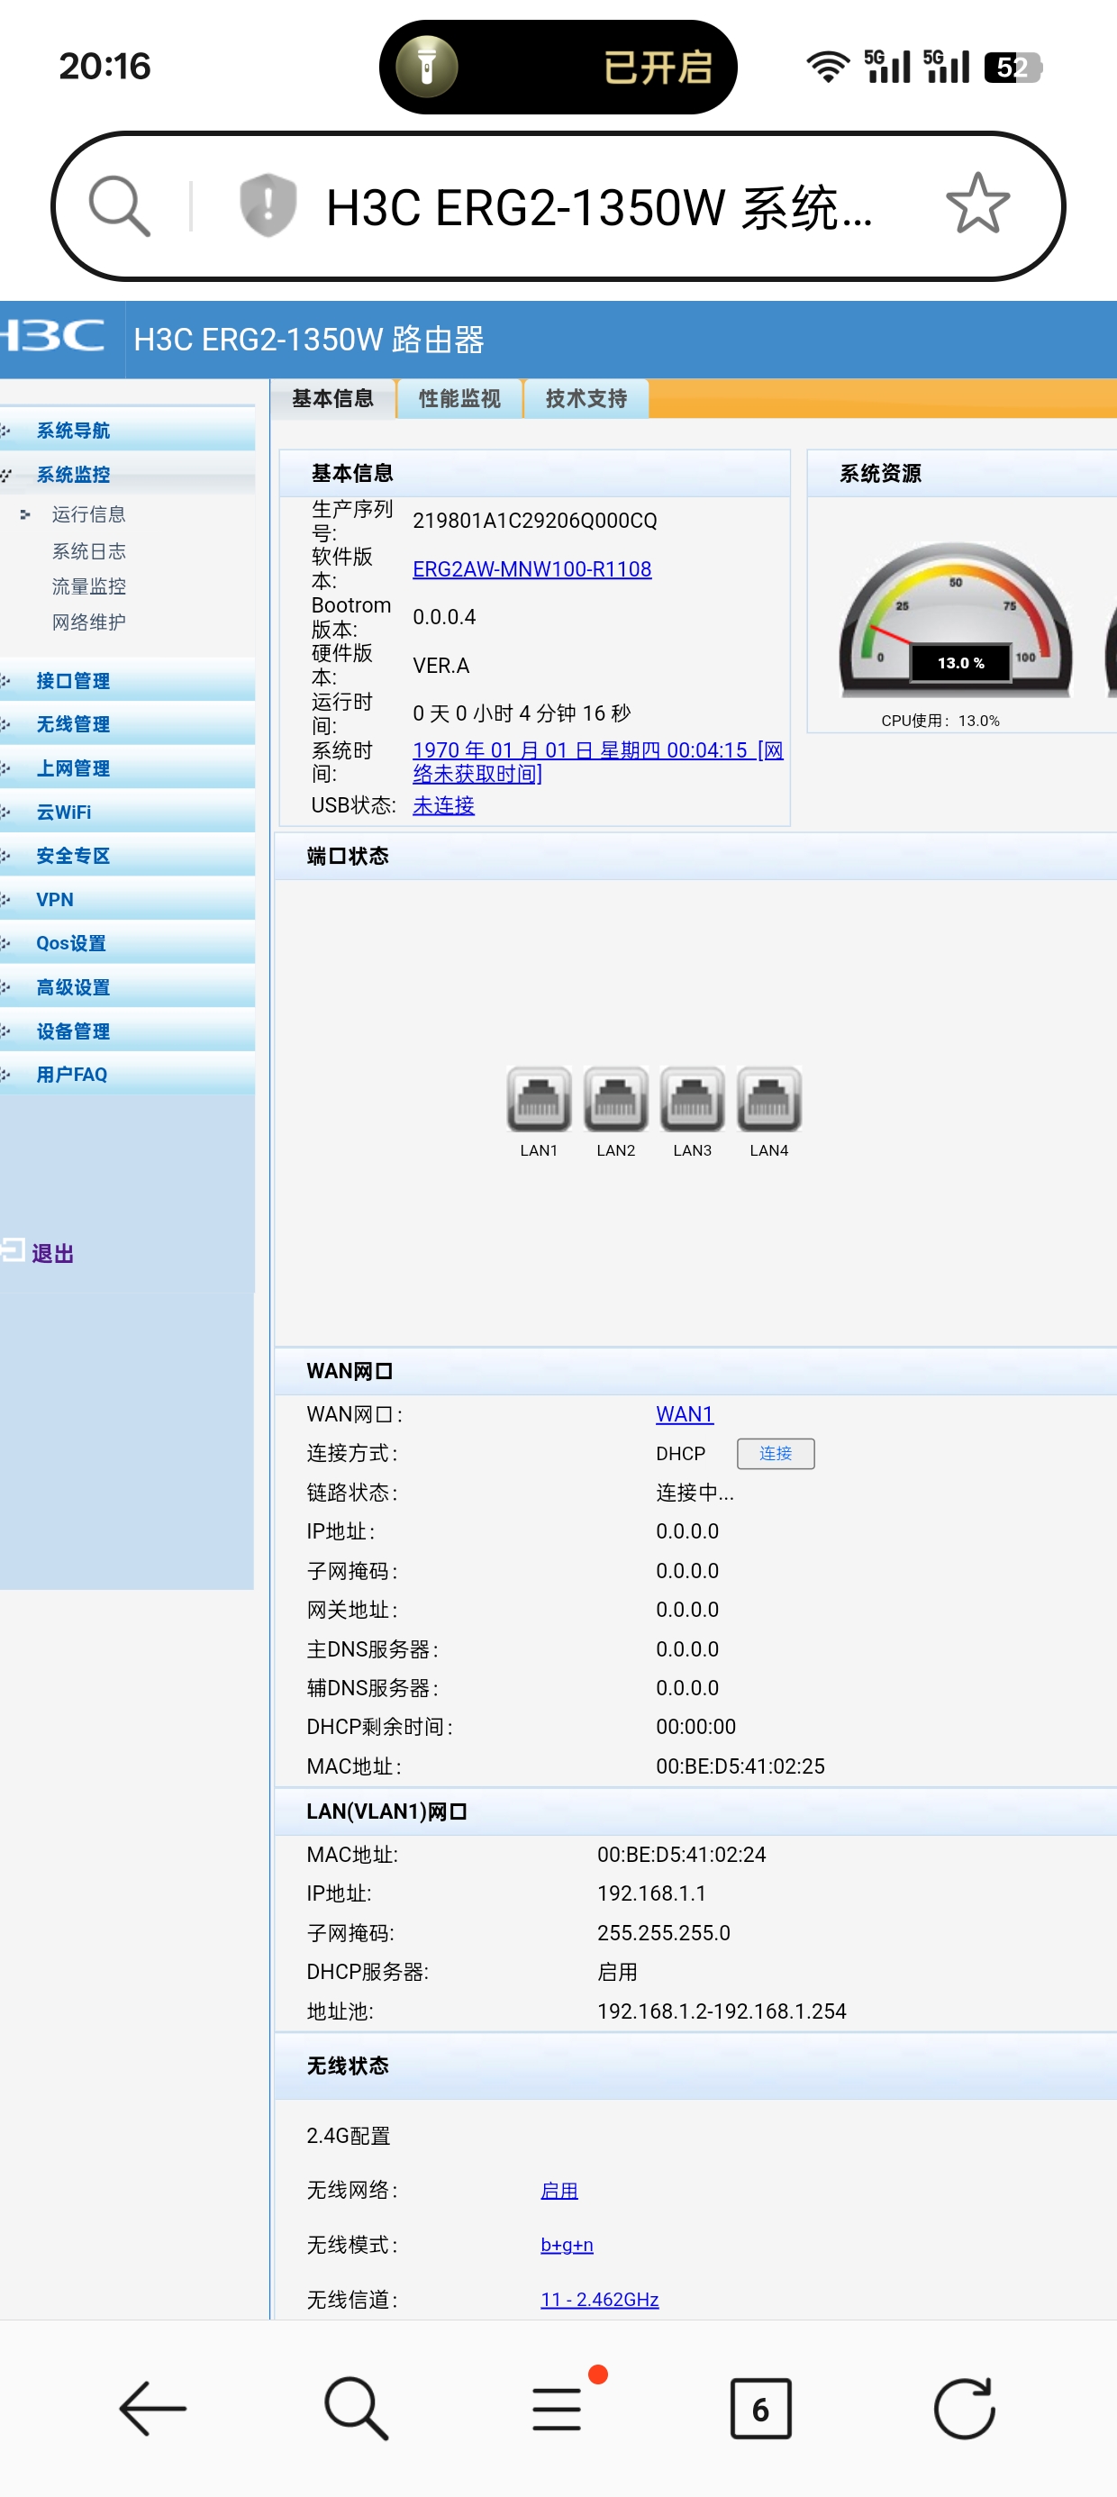The image size is (1117, 2497).
Task: Select LAN MAC address 00:BE:D5:41:02:24
Action: 681,1853
